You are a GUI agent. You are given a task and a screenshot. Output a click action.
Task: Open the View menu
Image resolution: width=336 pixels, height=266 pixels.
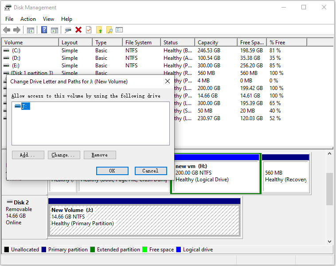click(48, 19)
